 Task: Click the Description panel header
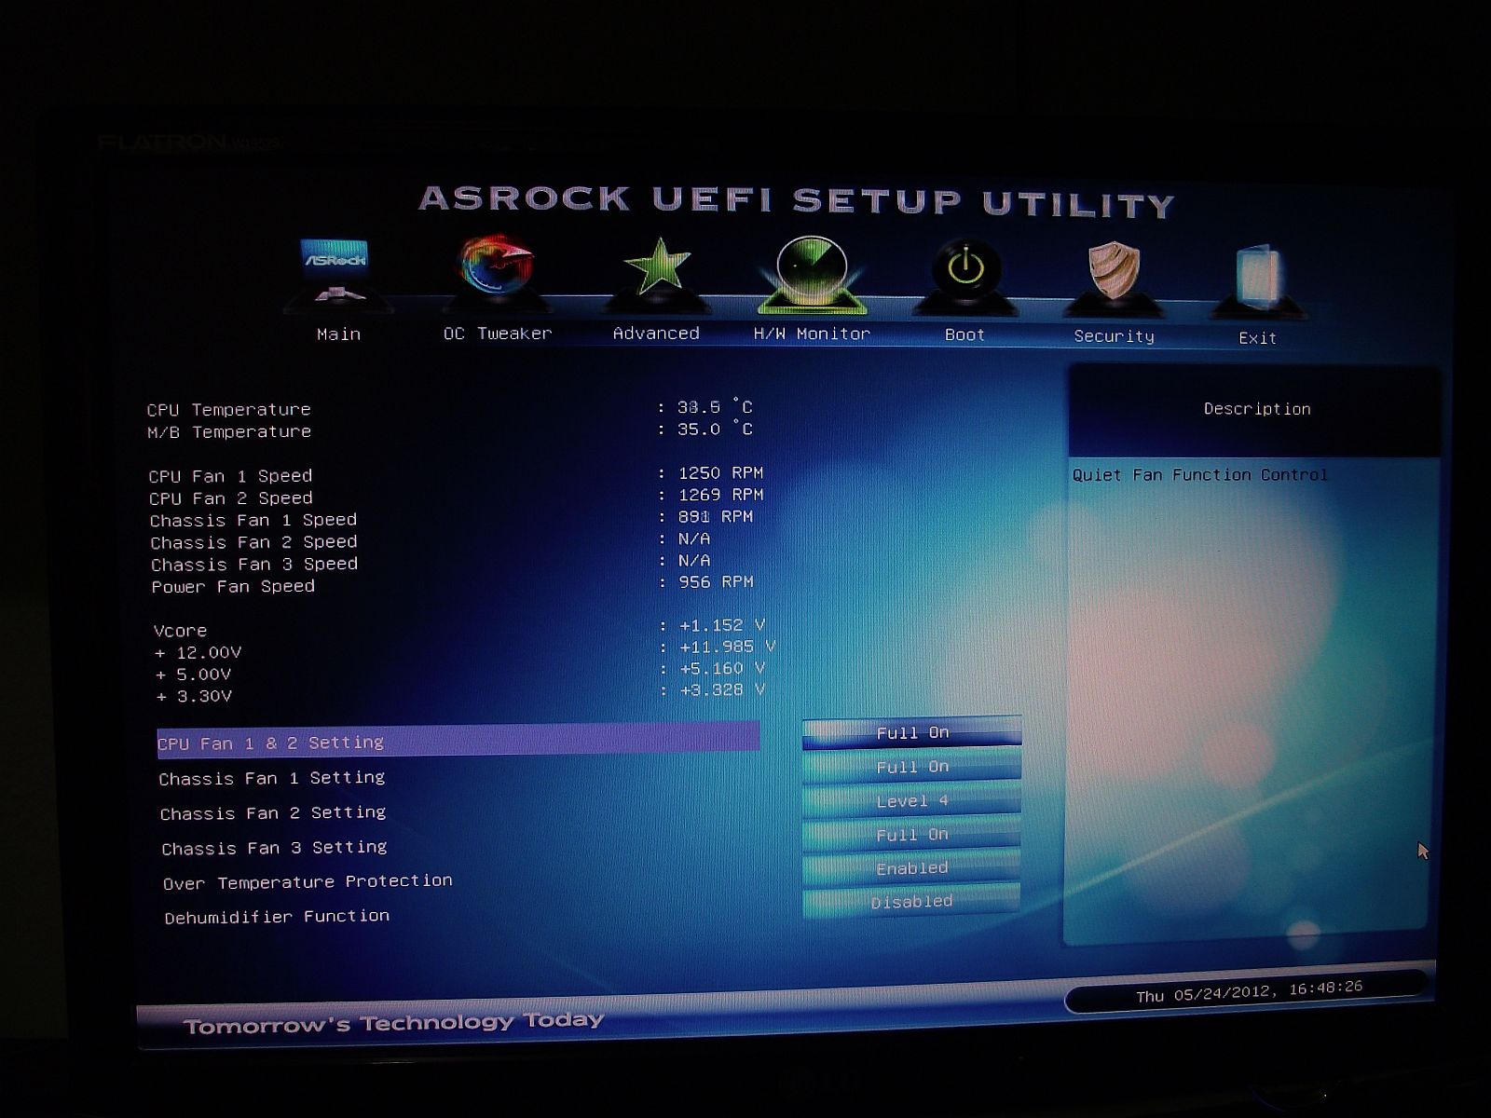(x=1256, y=409)
